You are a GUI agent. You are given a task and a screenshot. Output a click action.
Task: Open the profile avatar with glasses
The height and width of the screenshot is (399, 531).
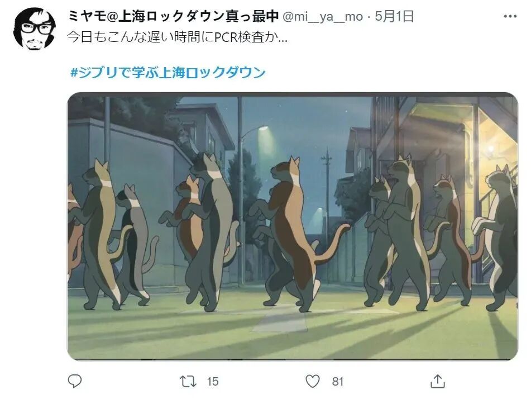35,29
